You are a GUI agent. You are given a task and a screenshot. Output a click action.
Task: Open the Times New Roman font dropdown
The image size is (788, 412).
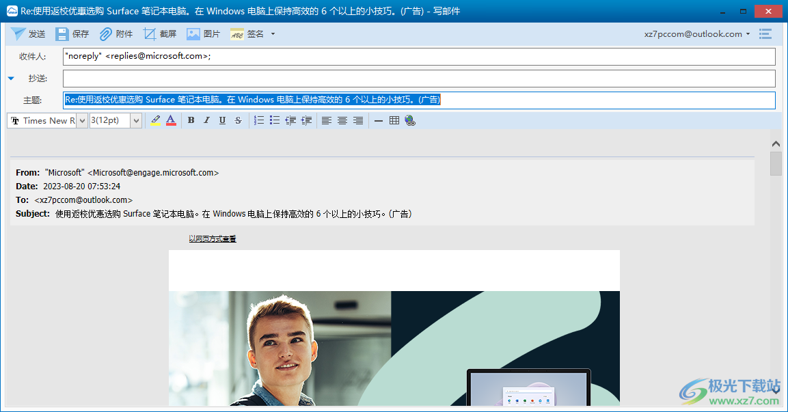82,121
